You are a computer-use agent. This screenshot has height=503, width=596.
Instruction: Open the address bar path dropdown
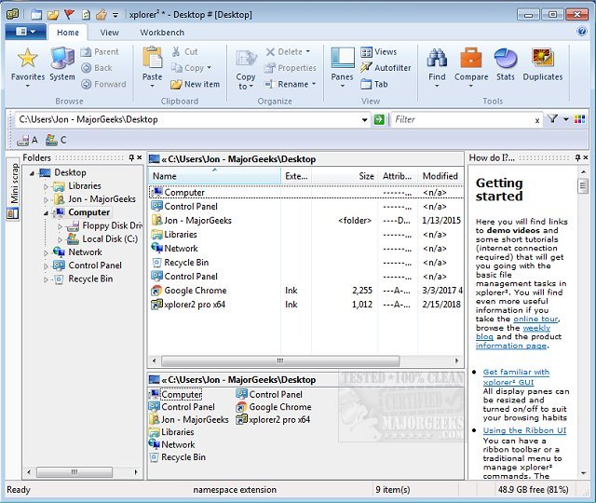coord(365,119)
